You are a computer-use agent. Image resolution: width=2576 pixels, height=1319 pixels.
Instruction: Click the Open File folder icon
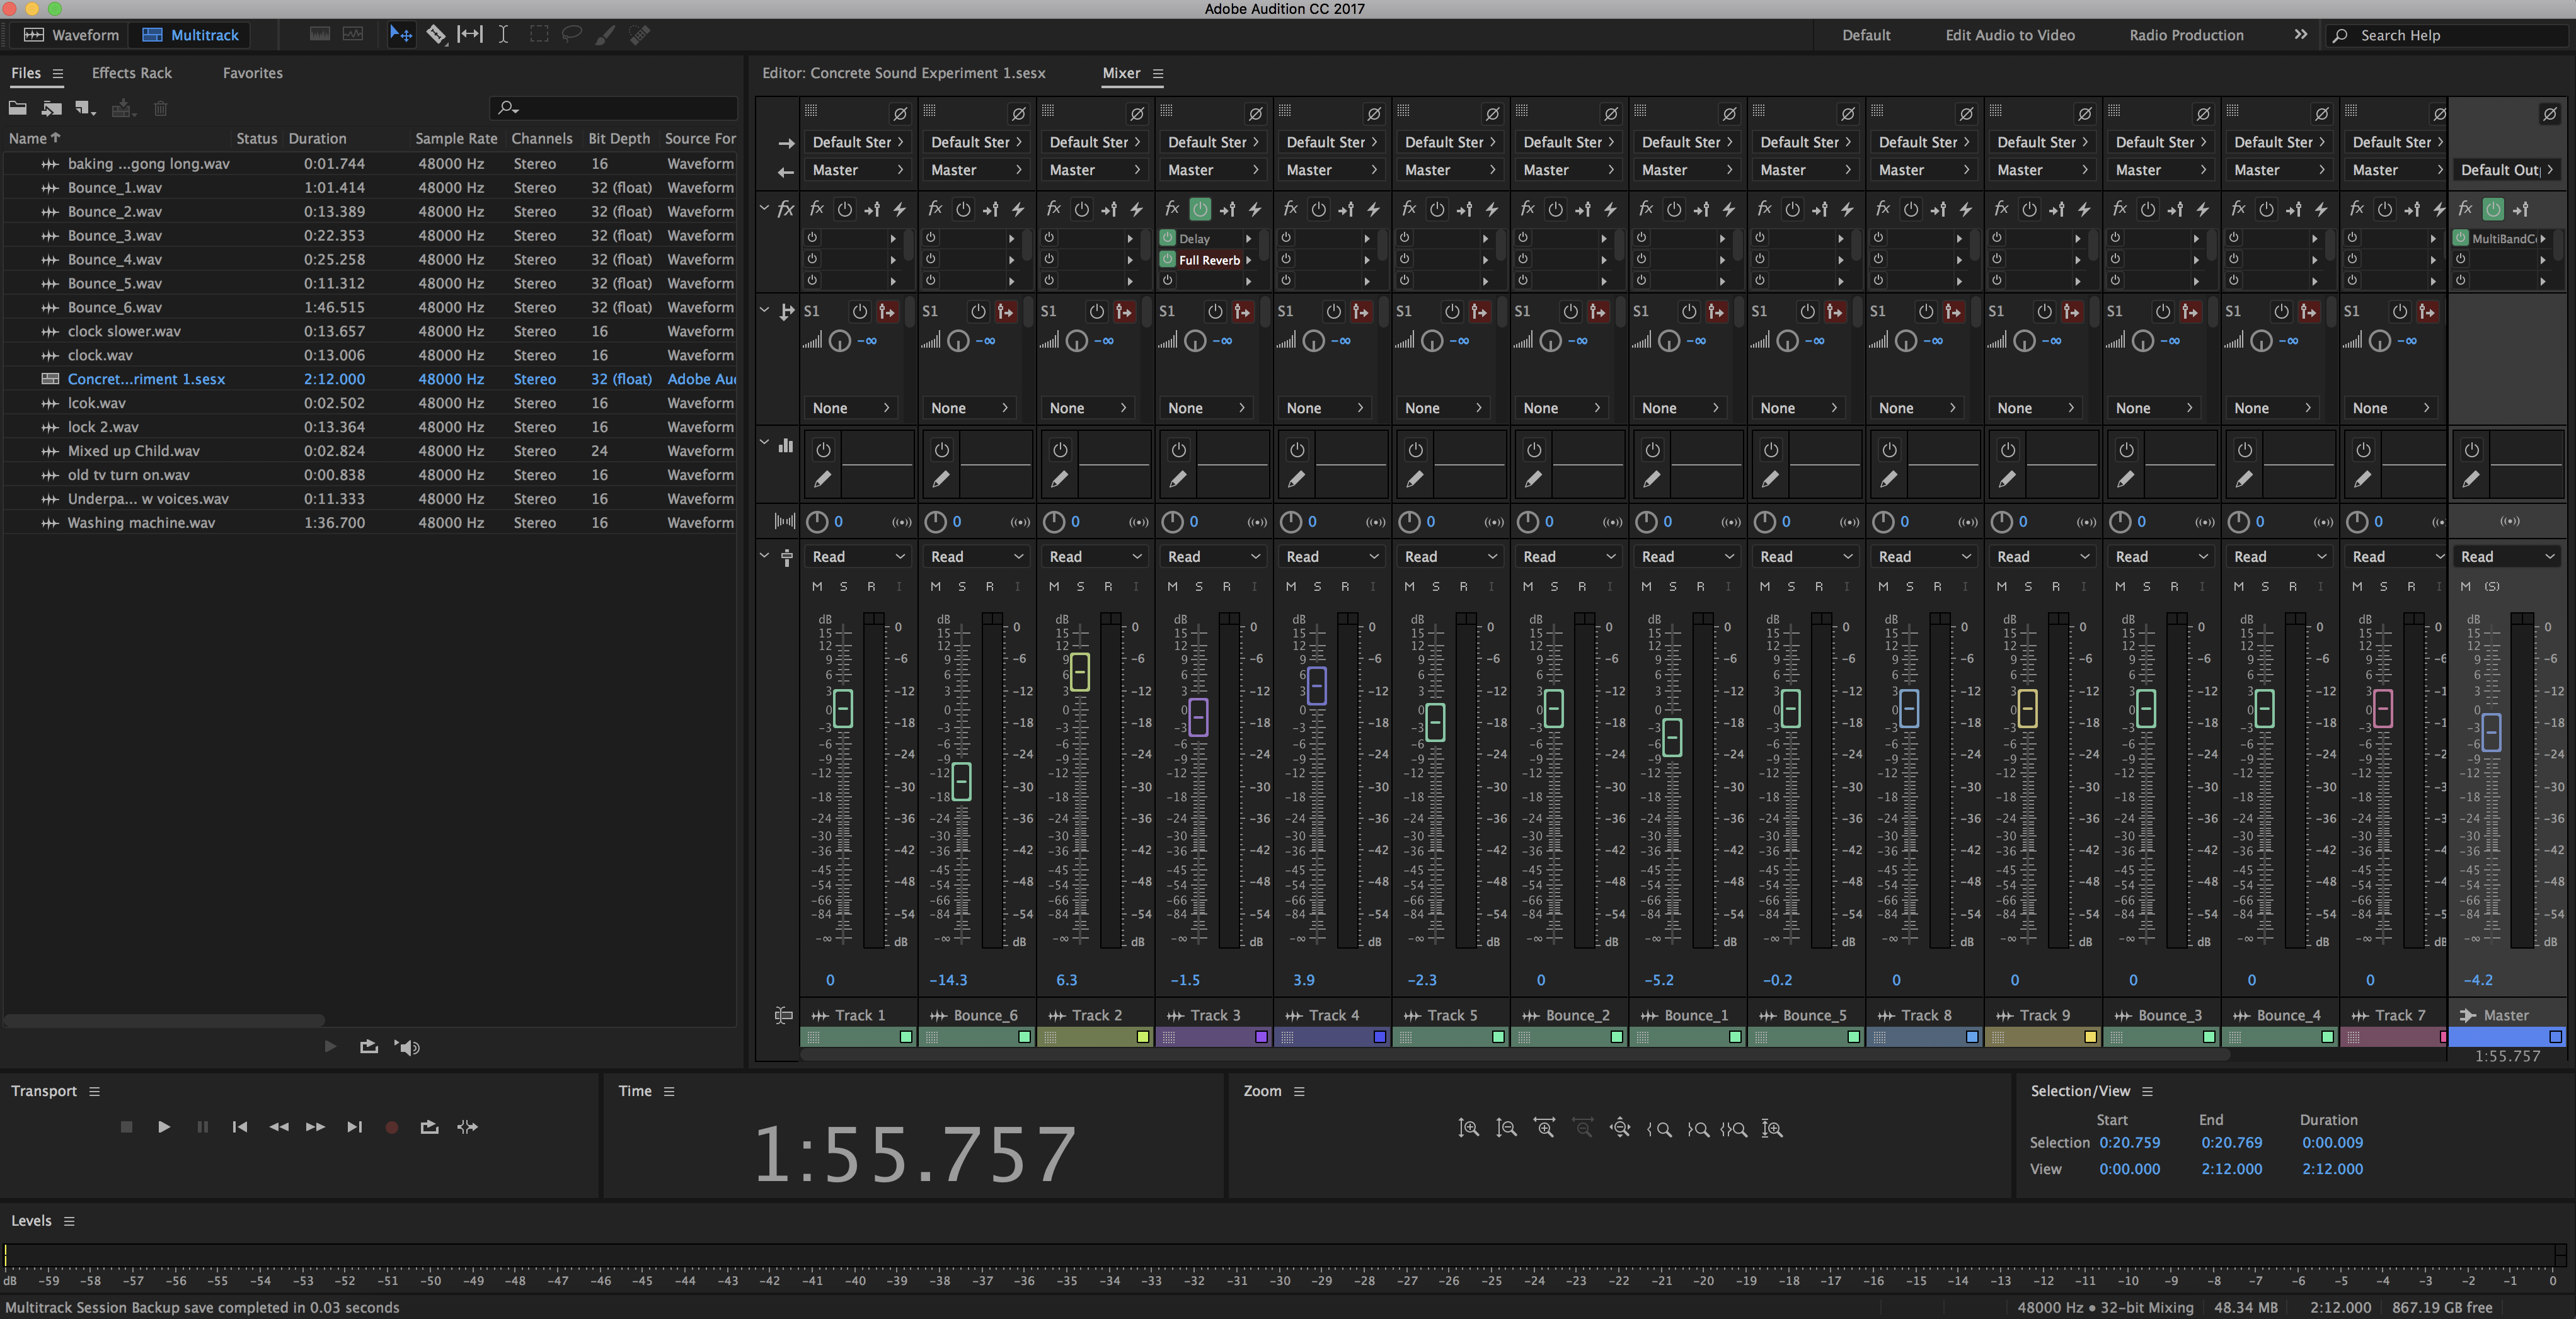pos(18,108)
